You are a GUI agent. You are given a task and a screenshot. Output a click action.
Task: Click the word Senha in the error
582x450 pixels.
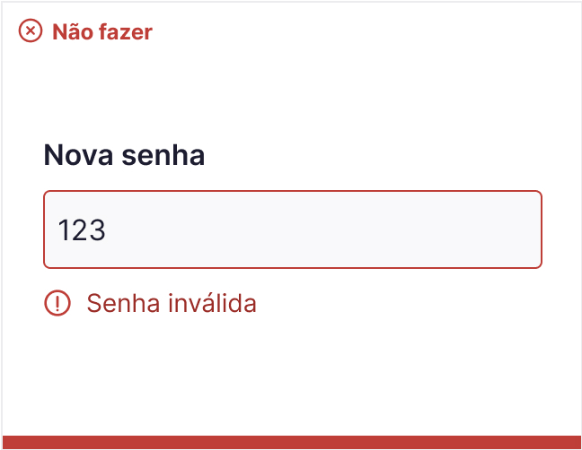tap(123, 303)
